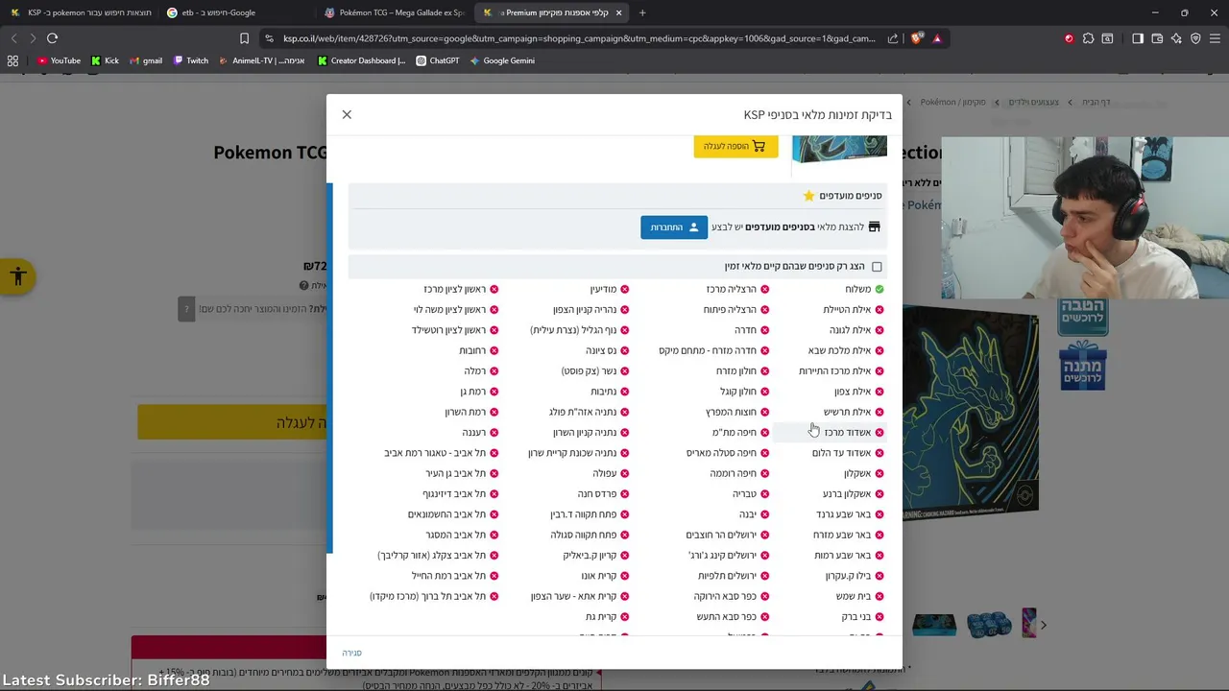Select branch נס ציונה
This screenshot has width=1229, height=691.
[x=601, y=351]
